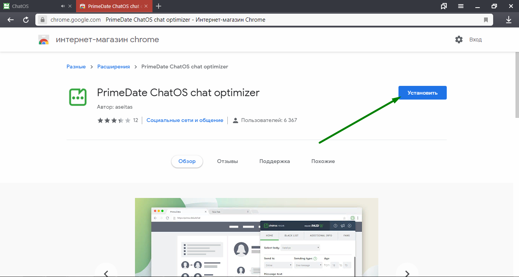Viewport: 519px width, 277px height.
Task: Click the extension preview screenshot
Action: pos(257,237)
